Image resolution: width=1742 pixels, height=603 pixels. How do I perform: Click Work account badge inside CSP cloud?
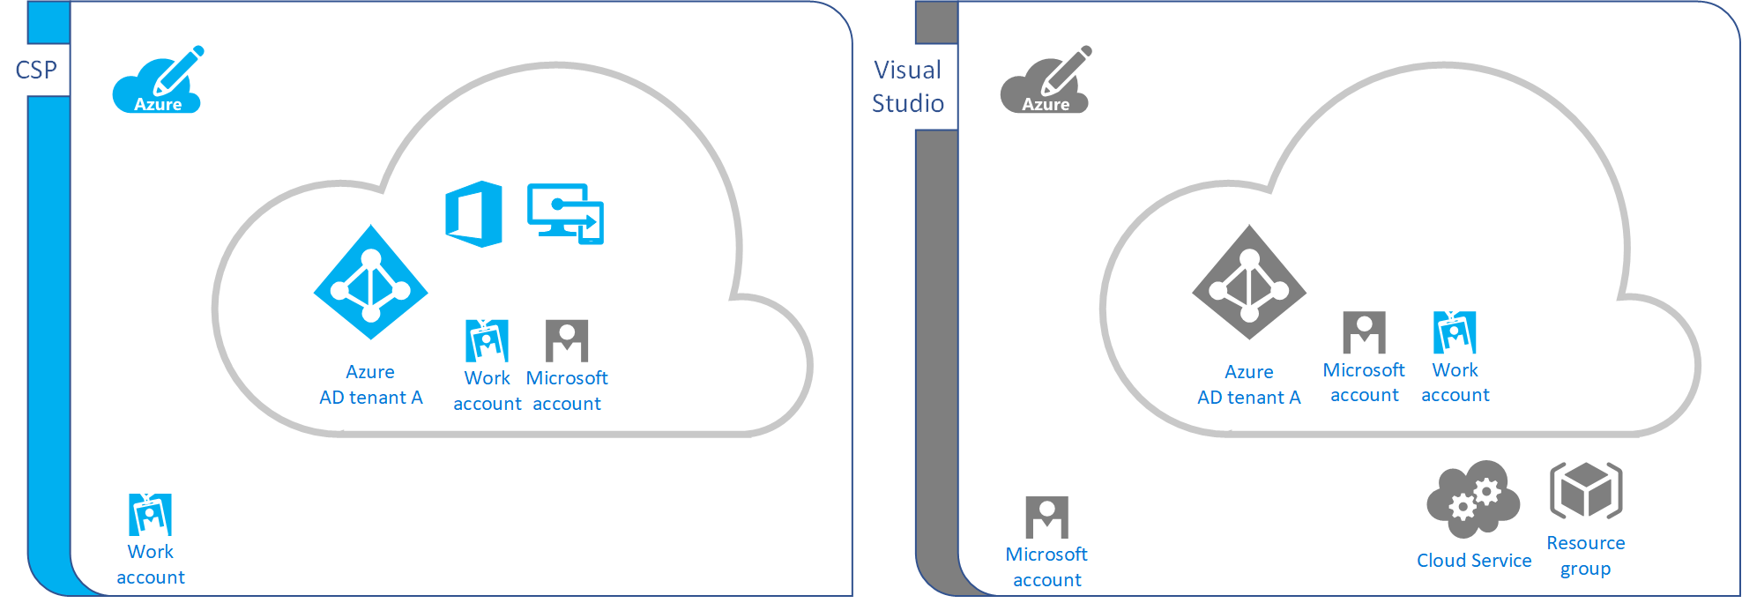pos(487,341)
